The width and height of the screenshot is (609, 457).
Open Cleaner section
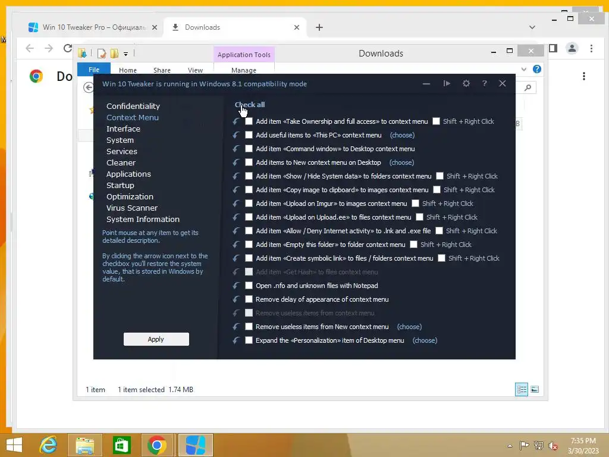pyautogui.click(x=121, y=162)
